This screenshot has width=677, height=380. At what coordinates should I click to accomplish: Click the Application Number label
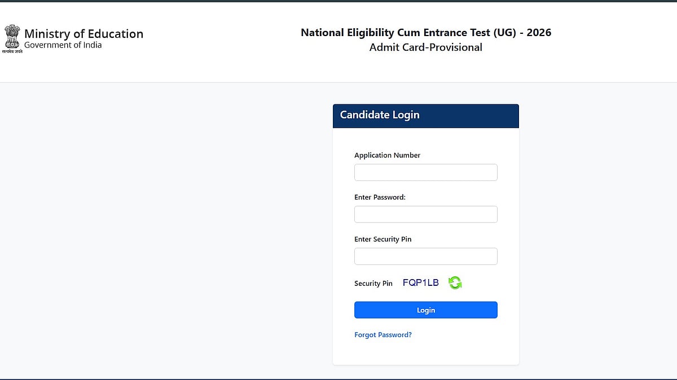pyautogui.click(x=387, y=155)
